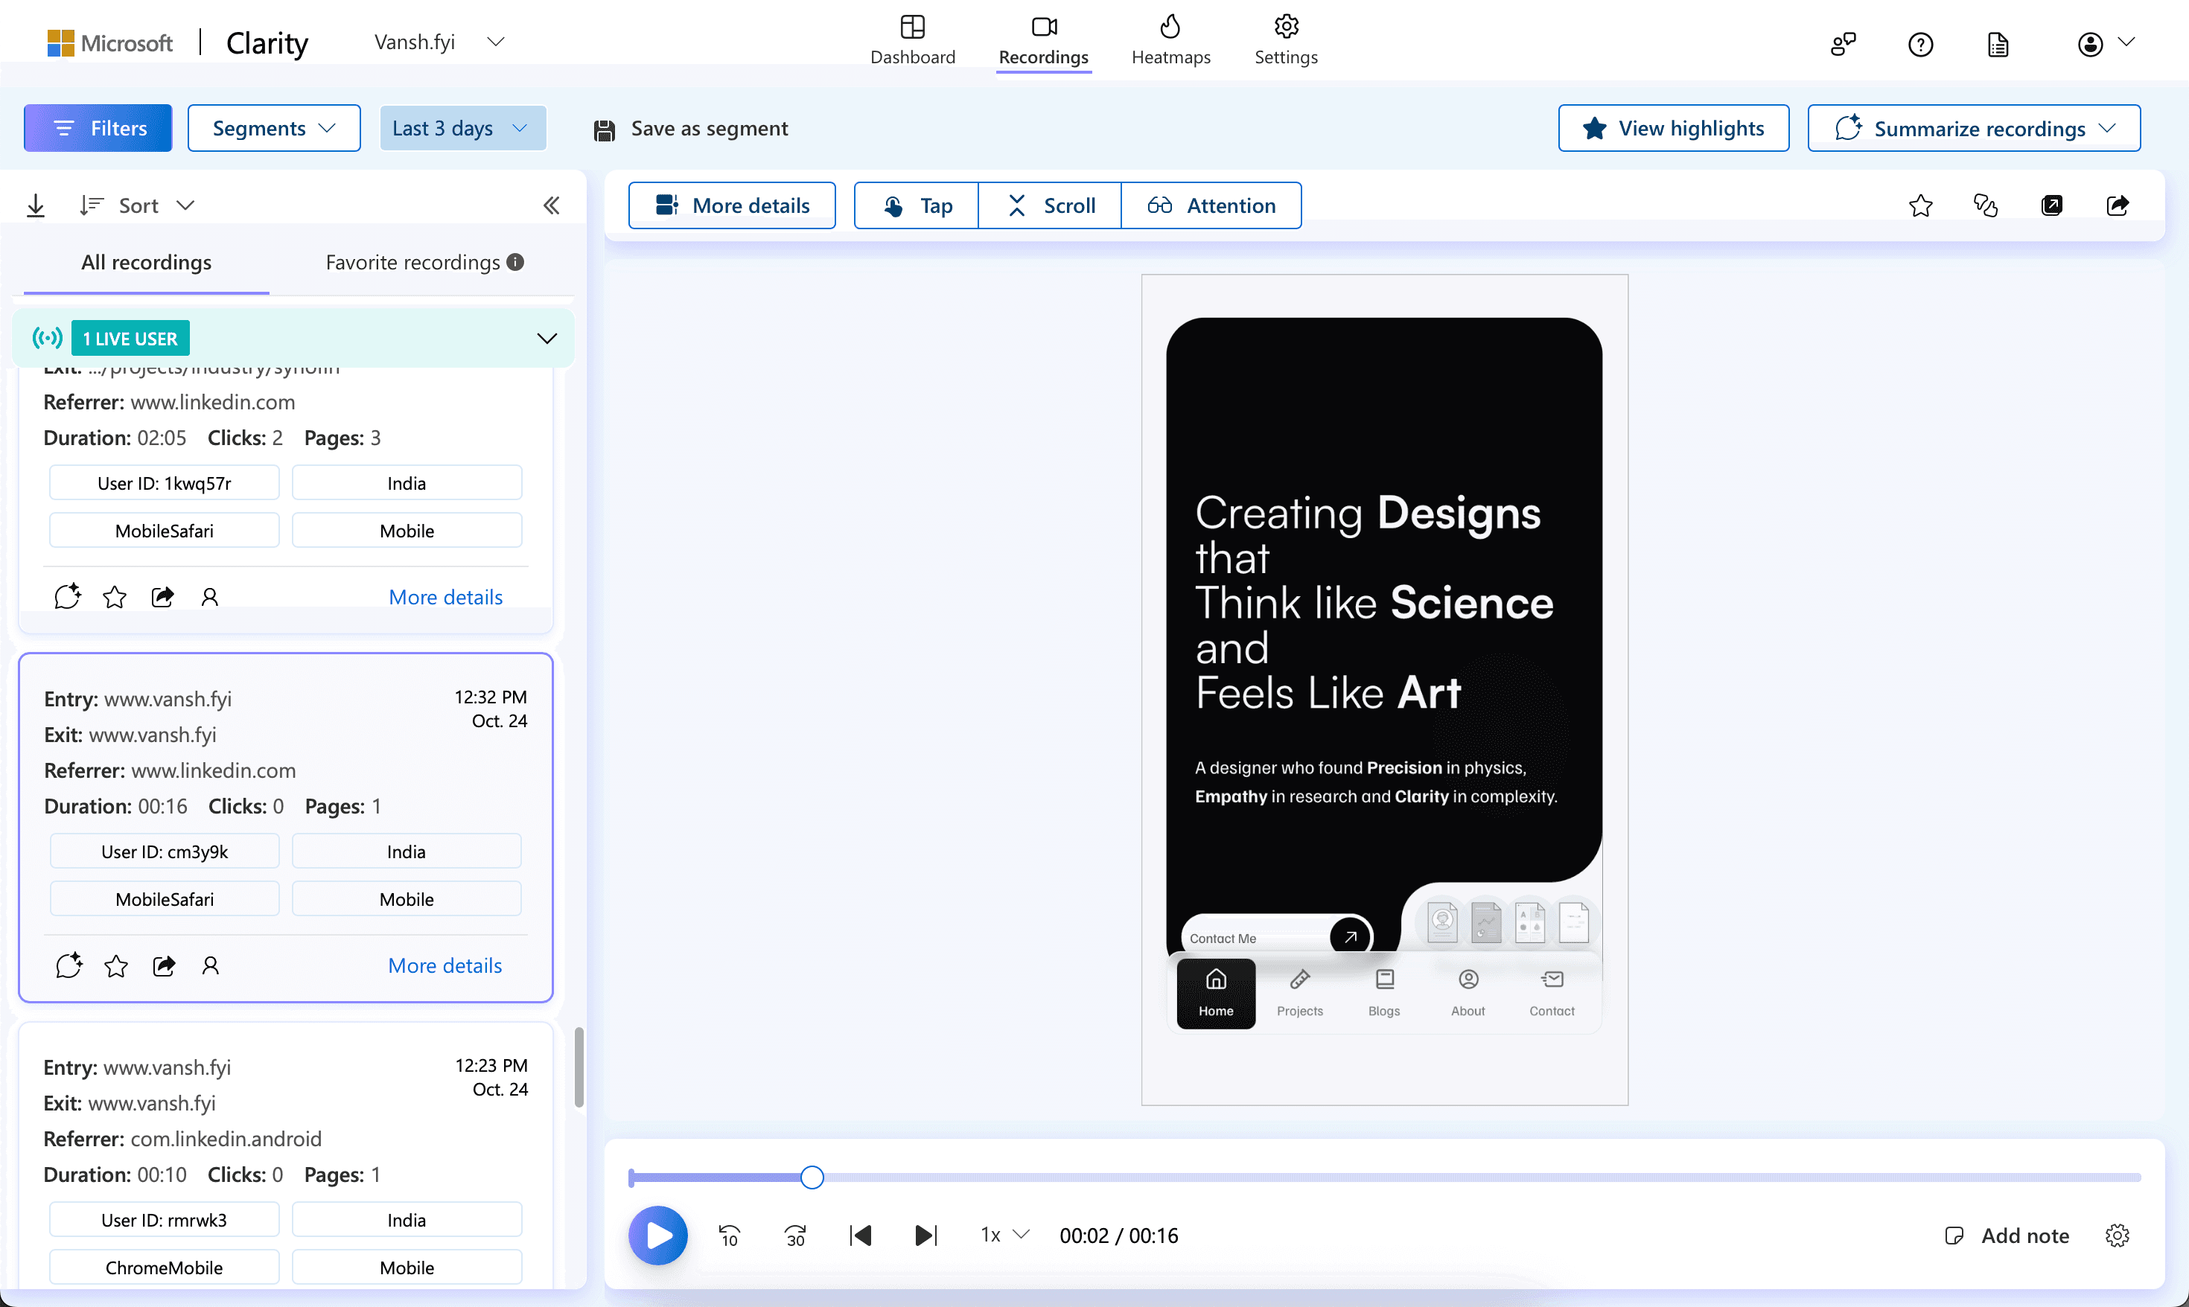Open playback speed 1x dropdown
The height and width of the screenshot is (1307, 2189).
click(1004, 1236)
